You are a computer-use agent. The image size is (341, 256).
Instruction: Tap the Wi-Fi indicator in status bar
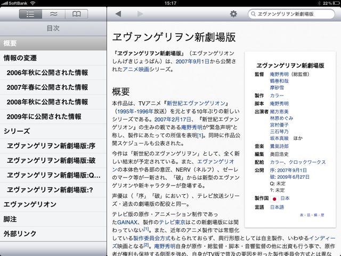coord(33,3)
